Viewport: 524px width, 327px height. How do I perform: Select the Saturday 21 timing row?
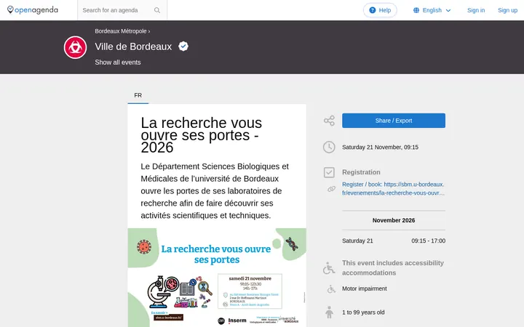[394, 241]
